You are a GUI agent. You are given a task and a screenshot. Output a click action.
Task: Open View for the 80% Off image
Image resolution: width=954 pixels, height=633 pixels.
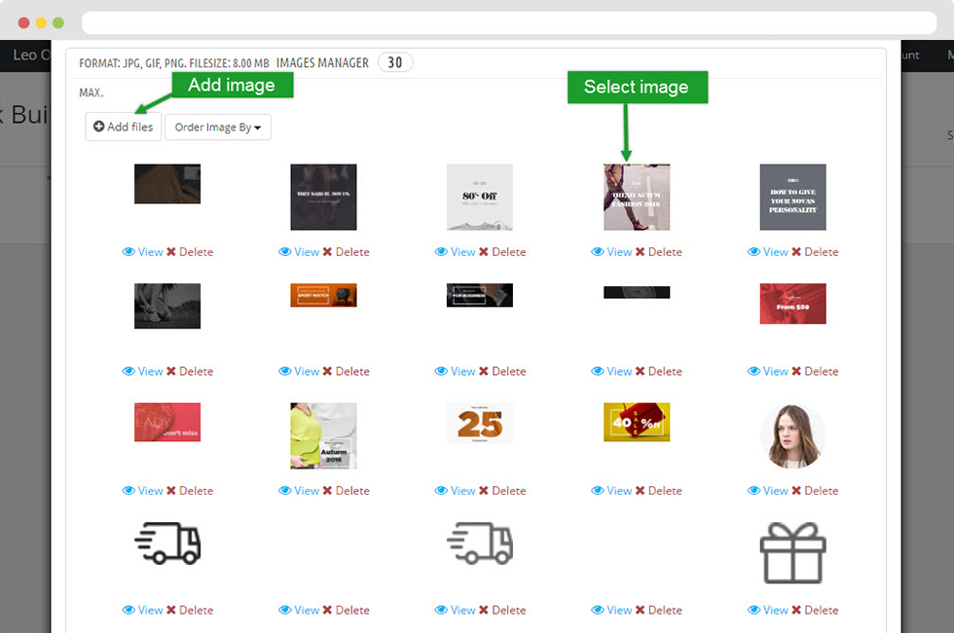click(x=456, y=252)
